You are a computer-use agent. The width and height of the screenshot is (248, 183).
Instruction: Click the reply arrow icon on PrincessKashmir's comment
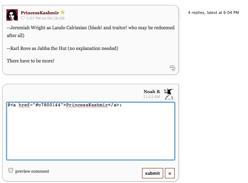[172, 68]
